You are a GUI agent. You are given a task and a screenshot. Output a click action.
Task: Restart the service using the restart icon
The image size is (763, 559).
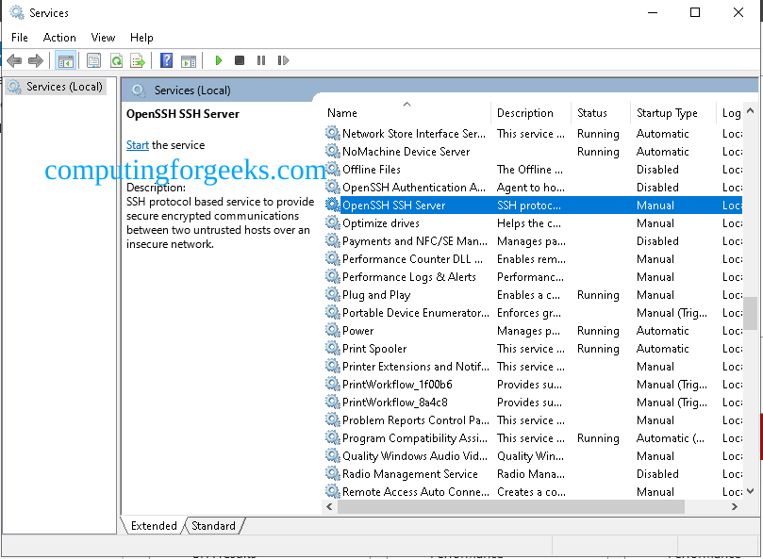(283, 59)
